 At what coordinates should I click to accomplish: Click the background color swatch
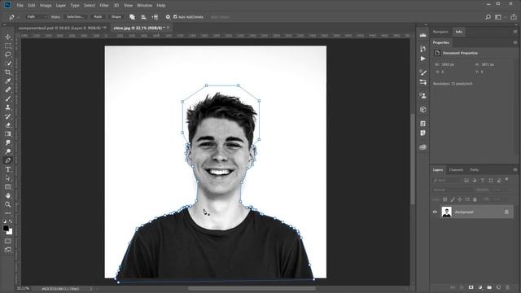tap(11, 232)
